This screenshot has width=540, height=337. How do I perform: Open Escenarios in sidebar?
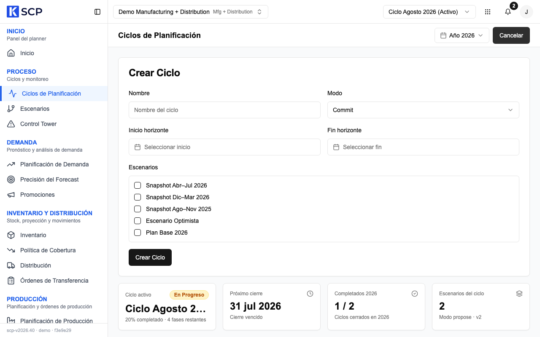coord(54,109)
